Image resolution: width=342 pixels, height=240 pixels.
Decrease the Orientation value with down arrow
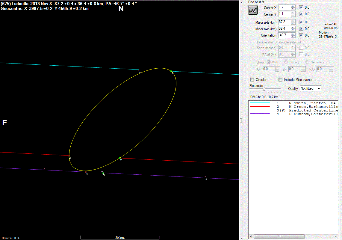[293, 37]
